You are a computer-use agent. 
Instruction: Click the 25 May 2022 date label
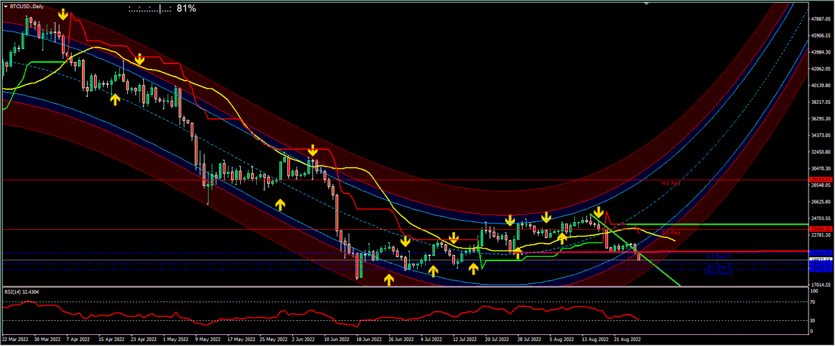(x=274, y=340)
